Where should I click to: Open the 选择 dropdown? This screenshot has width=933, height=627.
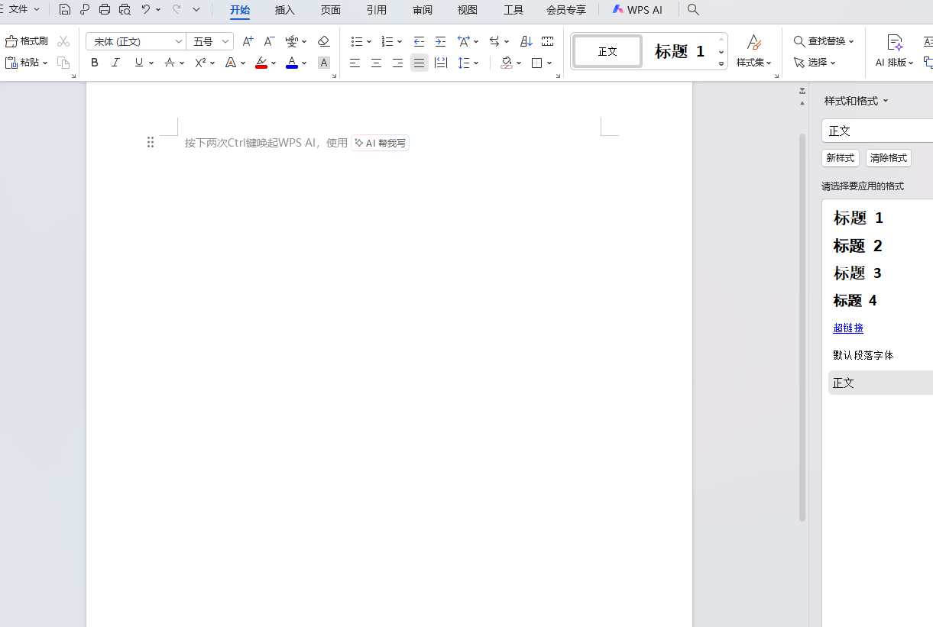coord(815,63)
